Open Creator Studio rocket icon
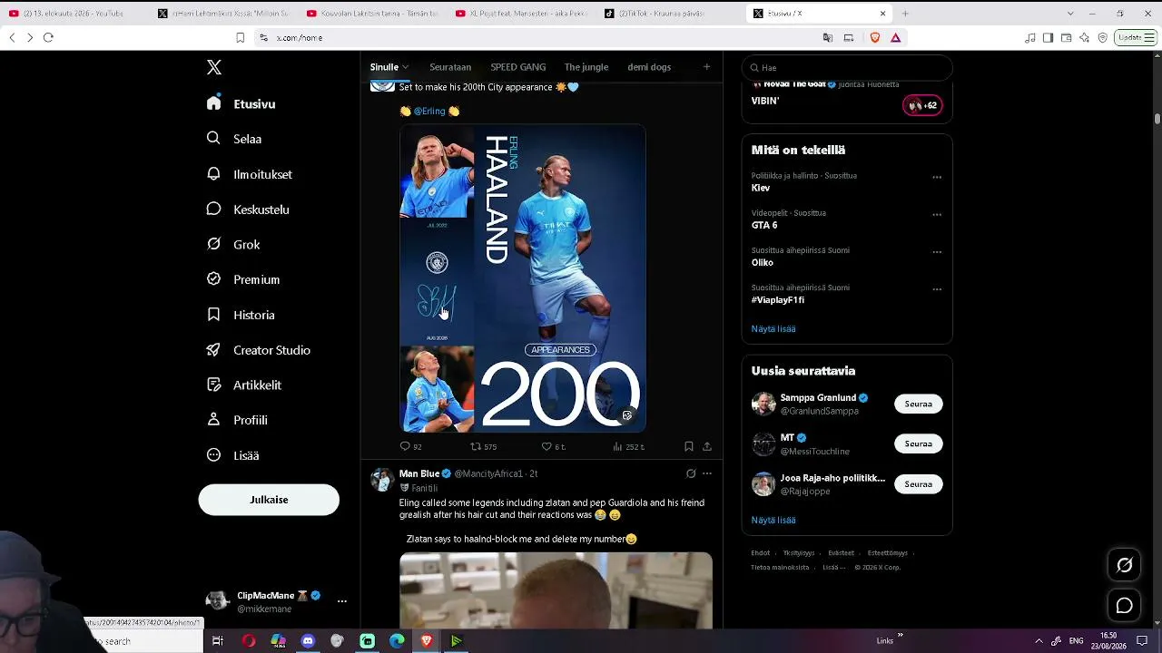1162x653 pixels. [213, 349]
